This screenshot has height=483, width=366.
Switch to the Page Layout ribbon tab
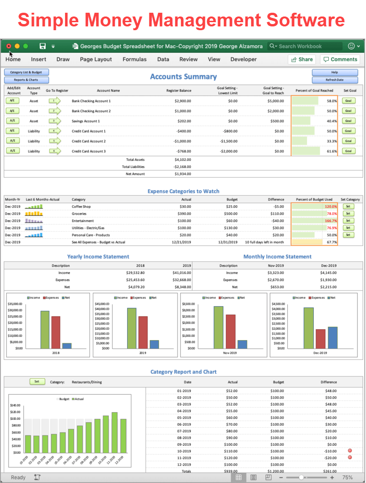[x=96, y=59]
